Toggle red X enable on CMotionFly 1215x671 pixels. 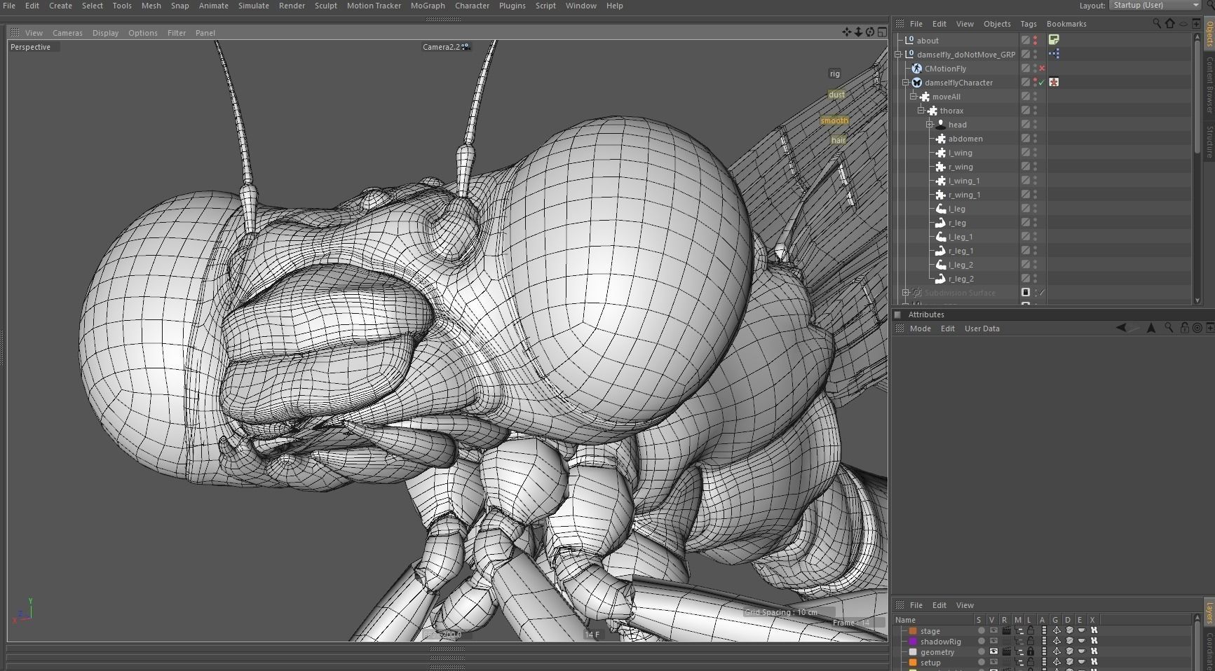click(x=1042, y=69)
